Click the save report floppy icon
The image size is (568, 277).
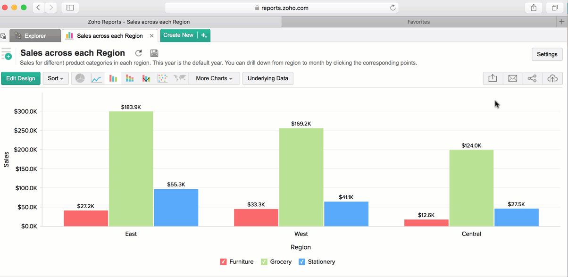point(154,53)
